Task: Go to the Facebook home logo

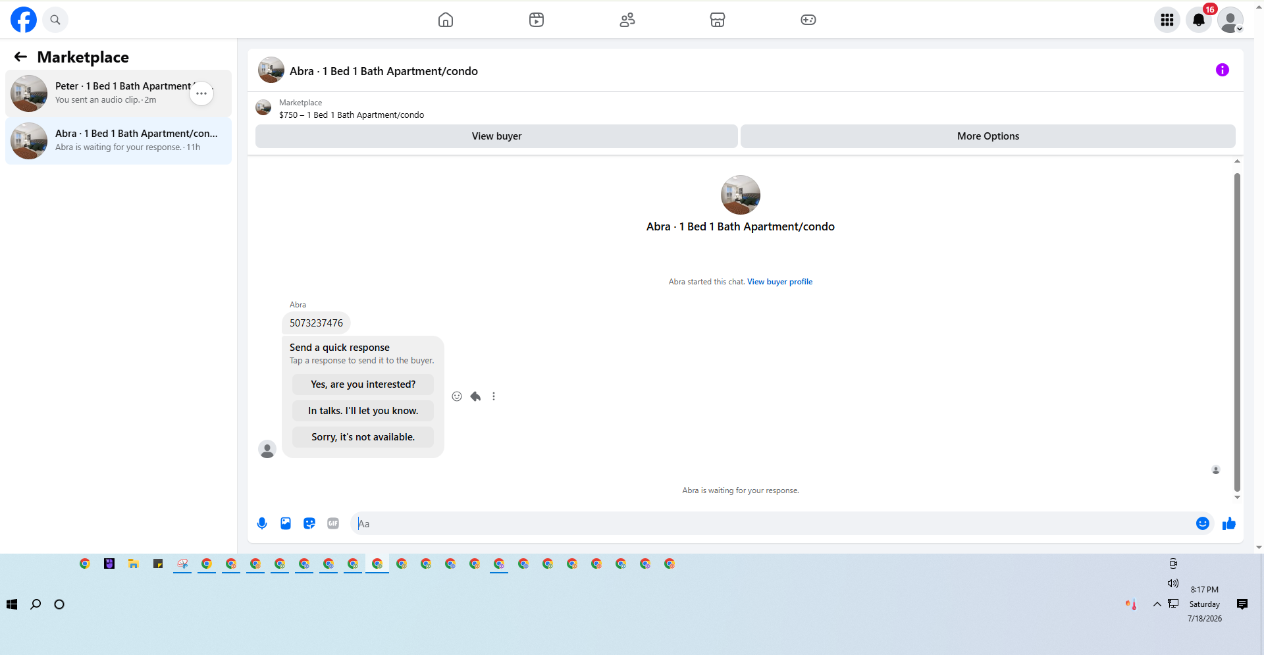Action: point(24,20)
